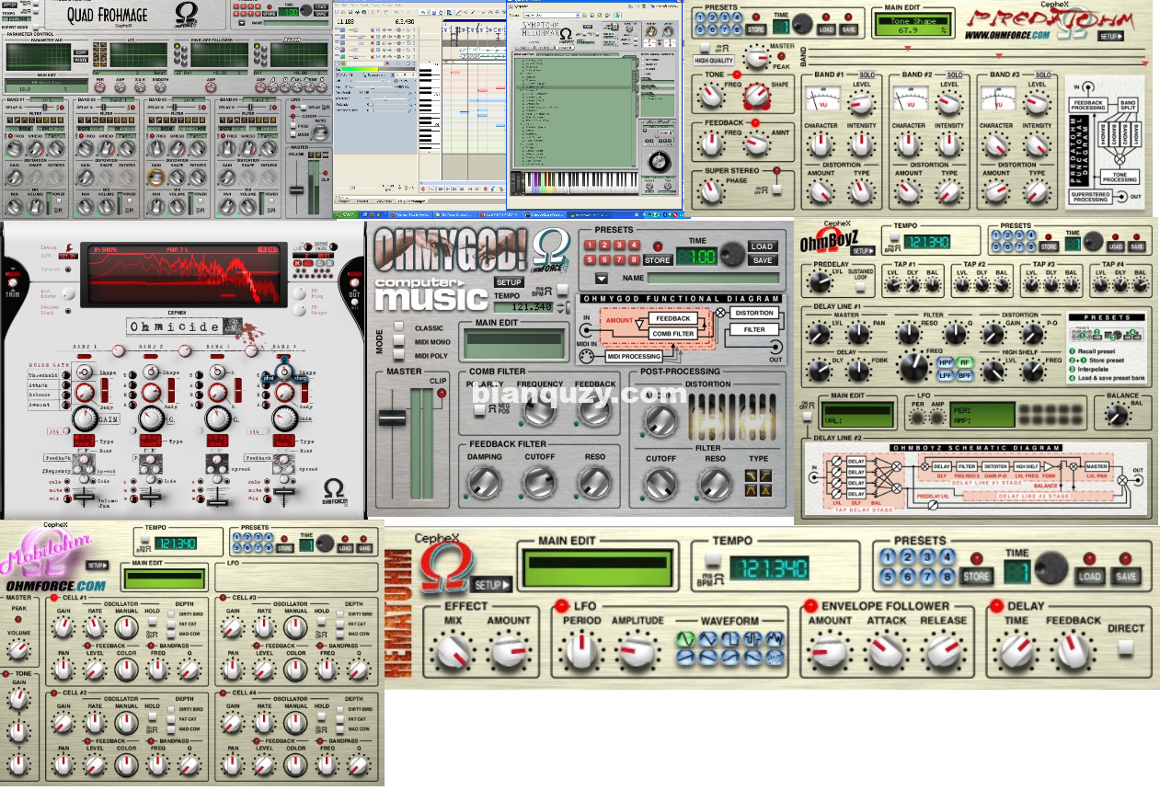This screenshot has height=790, width=1160.
Task: Toggle the LFO section LED in Nematohm
Action: tap(562, 604)
